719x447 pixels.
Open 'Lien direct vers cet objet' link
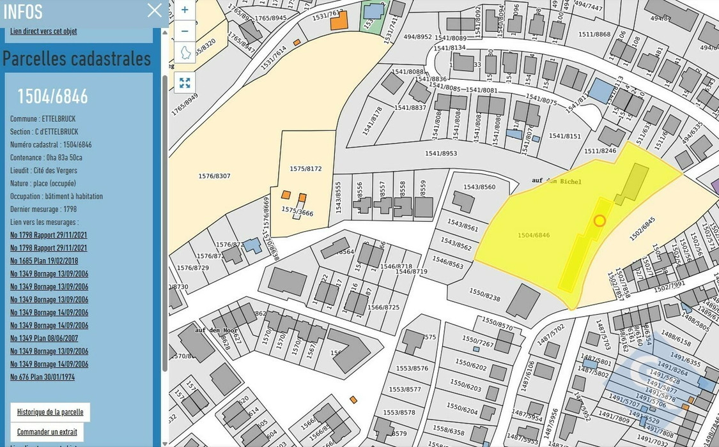point(43,31)
